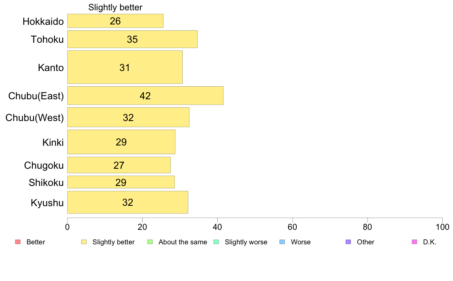Click the blue Worse legend swatch
Viewport: 453px width, 281px height.
(x=282, y=242)
